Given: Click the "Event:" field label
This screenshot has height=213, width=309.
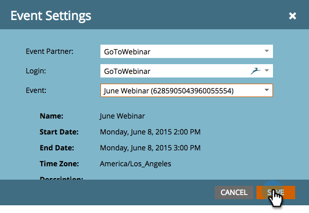Looking at the screenshot, I should tap(36, 90).
